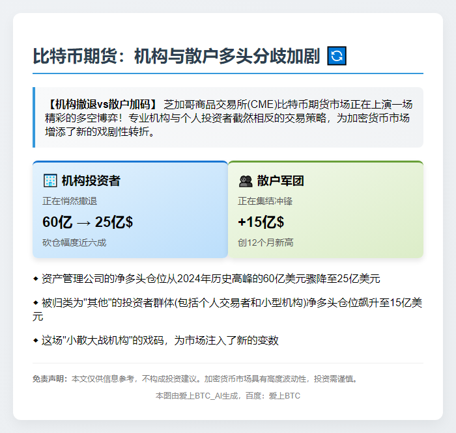This screenshot has width=456, height=433.
Task: Click the bold text 【机构撤退vs散户加码】
Action: pos(102,104)
